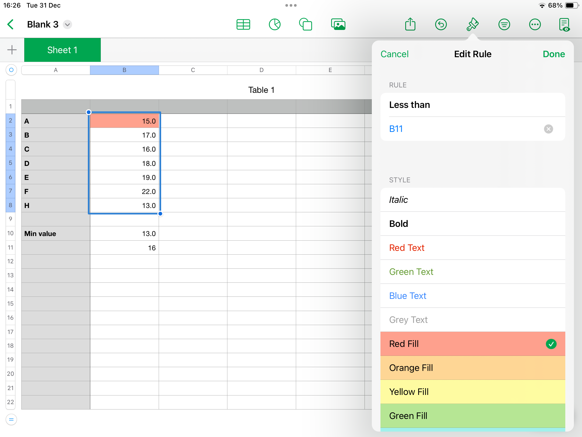The height and width of the screenshot is (437, 582).
Task: Cancel the rule editing
Action: click(x=394, y=54)
